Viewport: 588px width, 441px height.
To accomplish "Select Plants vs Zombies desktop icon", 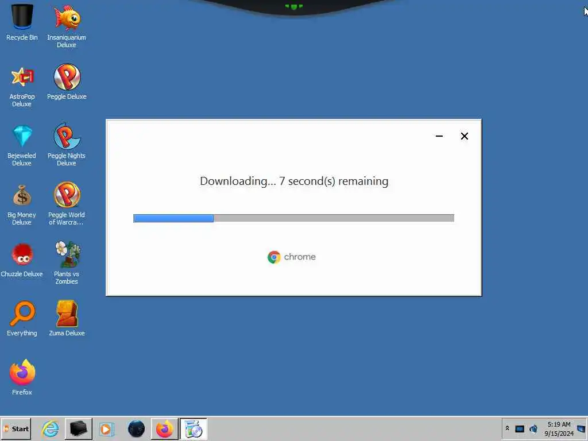I will 67,262.
